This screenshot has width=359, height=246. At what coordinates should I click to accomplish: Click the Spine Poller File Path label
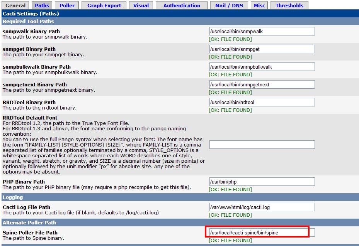point(30,233)
